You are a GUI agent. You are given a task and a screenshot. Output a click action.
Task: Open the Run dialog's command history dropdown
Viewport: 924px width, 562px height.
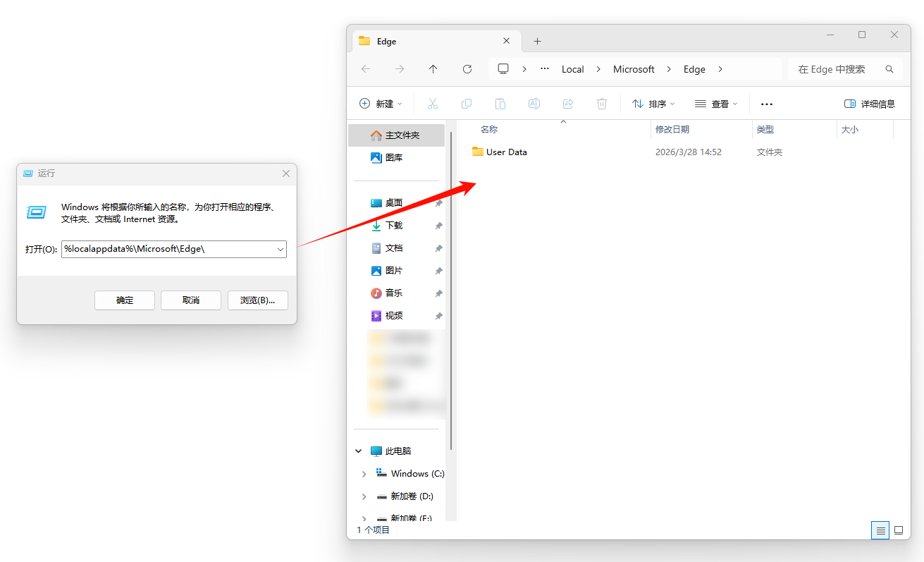281,249
